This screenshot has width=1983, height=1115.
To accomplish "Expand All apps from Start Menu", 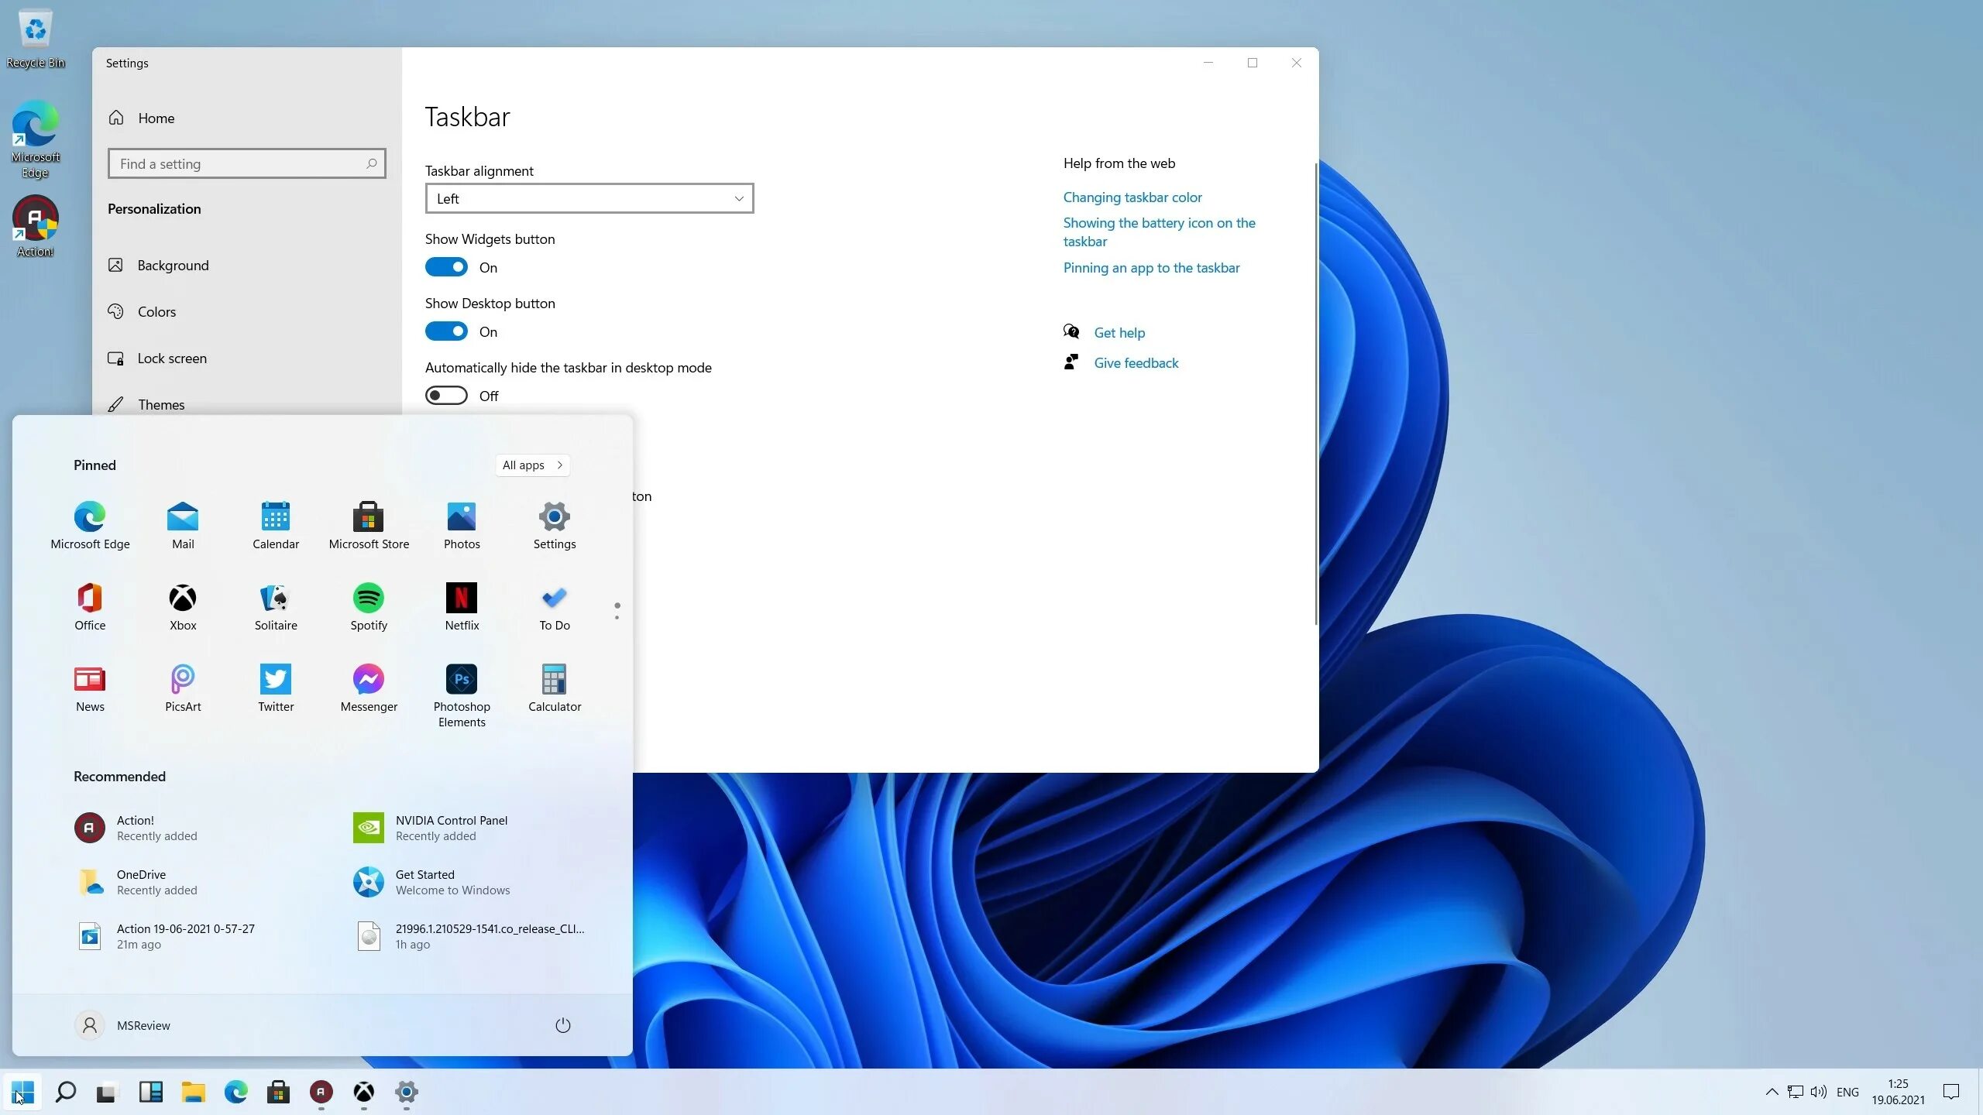I will pos(532,465).
